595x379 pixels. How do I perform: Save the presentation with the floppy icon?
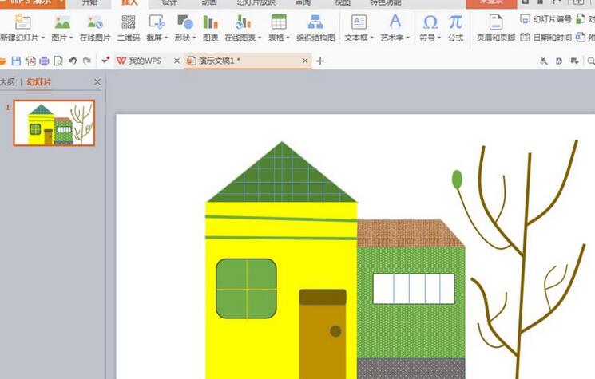click(x=16, y=61)
